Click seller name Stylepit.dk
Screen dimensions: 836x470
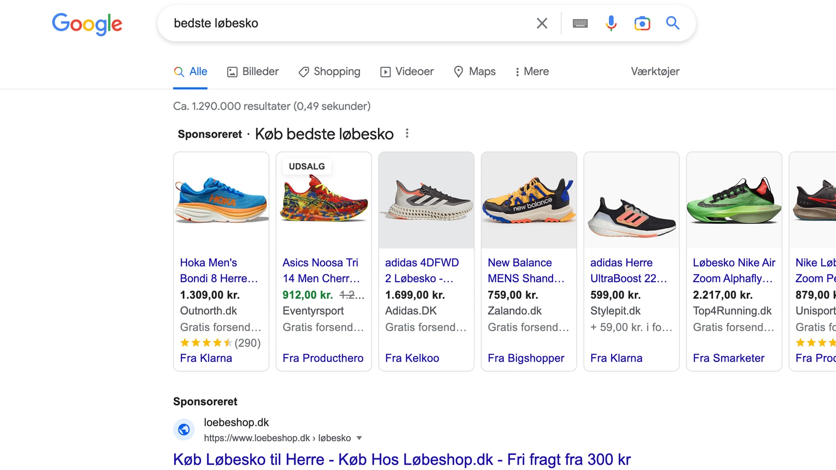(615, 311)
